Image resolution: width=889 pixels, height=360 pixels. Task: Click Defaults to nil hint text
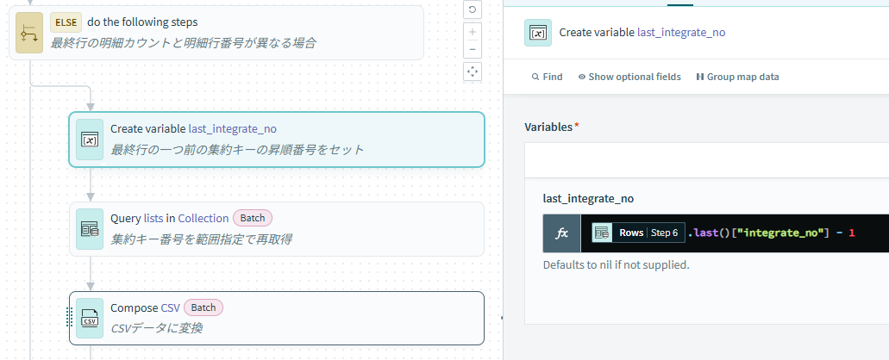point(617,264)
